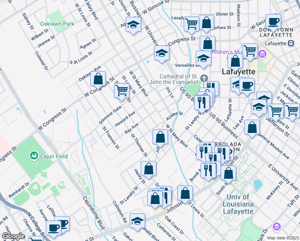
Task: Click the grocery cart marker near Souvenir Gate
Action: click(122, 91)
